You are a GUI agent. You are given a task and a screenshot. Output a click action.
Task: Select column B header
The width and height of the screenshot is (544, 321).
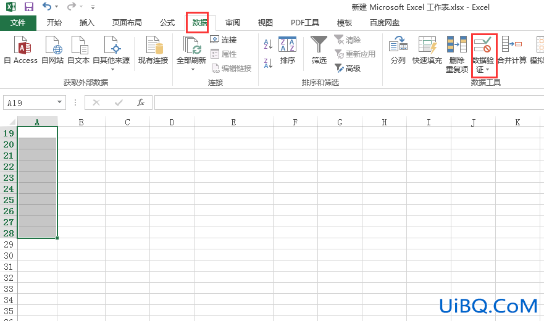click(81, 122)
